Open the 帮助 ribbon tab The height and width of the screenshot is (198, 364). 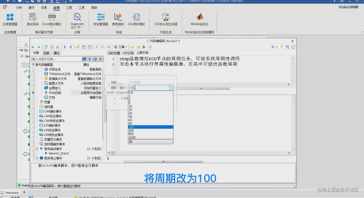(x=94, y=8)
